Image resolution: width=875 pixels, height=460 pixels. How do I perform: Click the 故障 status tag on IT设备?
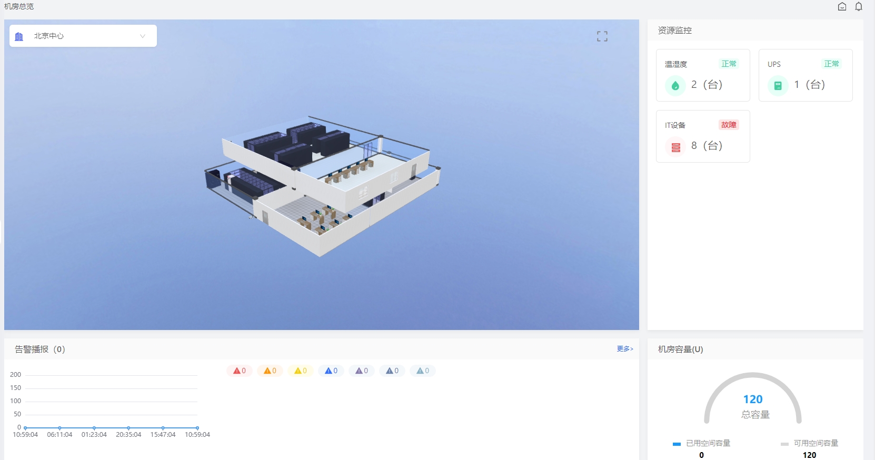tap(729, 125)
